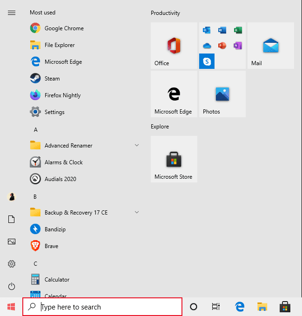
Task: Click the Microsoft Edge tile
Action: click(x=174, y=94)
